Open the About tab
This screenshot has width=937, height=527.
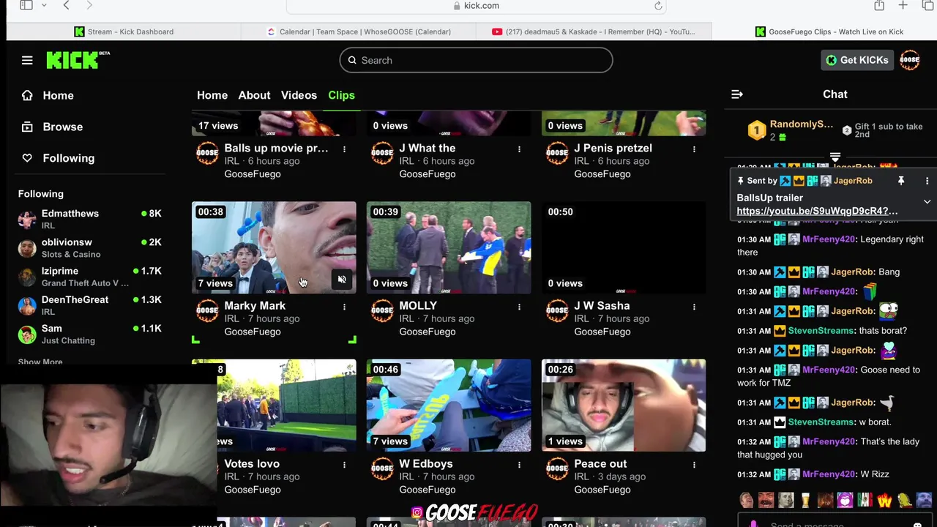(x=254, y=95)
